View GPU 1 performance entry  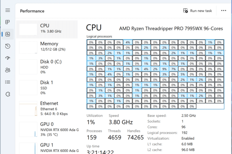(47, 148)
